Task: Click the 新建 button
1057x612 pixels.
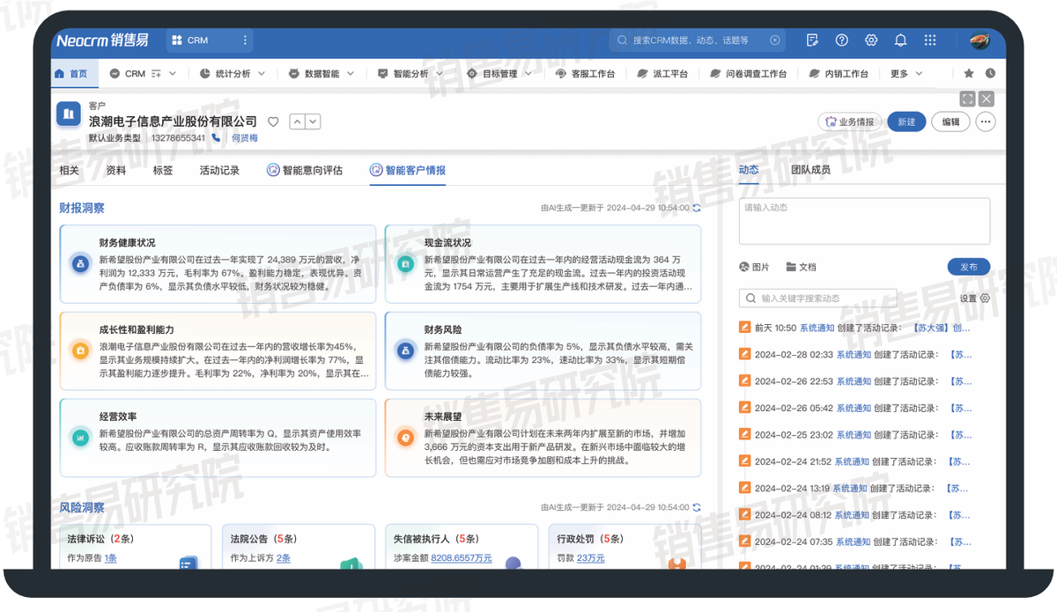Action: 906,122
